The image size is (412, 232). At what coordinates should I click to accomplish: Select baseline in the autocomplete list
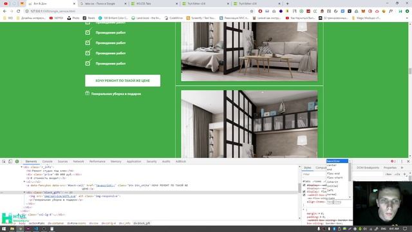tap(337, 160)
